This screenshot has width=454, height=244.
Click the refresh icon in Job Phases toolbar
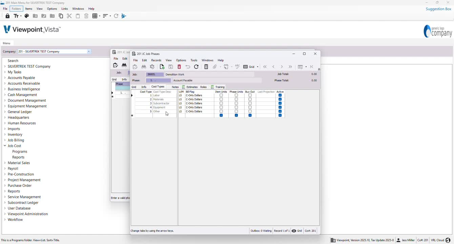(196, 67)
